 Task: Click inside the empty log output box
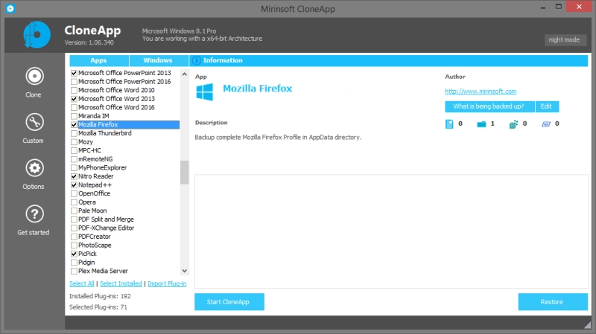tap(391, 231)
